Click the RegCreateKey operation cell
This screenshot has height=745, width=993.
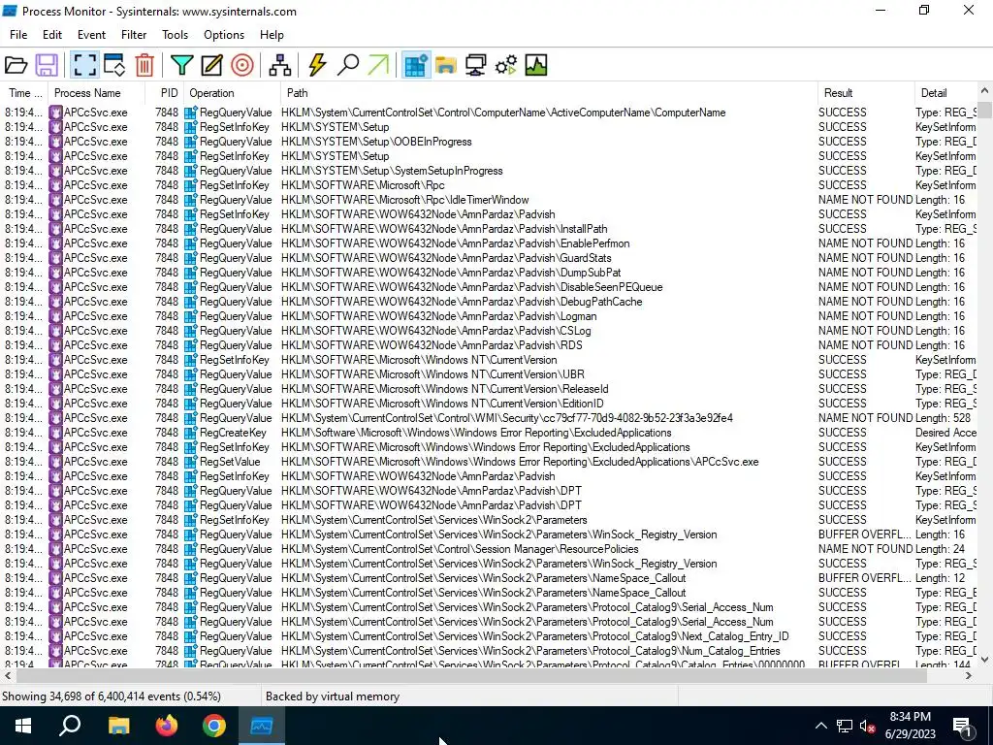[x=233, y=433]
